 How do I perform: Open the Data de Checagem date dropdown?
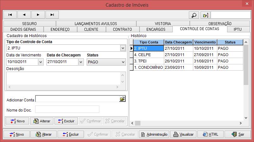[x=81, y=62]
